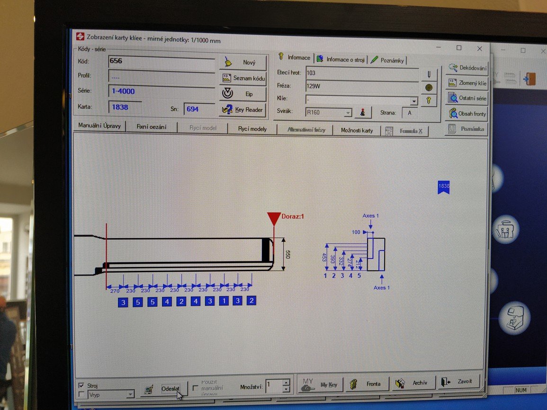Open the Poznámky tab
The image size is (547, 410).
pos(388,60)
